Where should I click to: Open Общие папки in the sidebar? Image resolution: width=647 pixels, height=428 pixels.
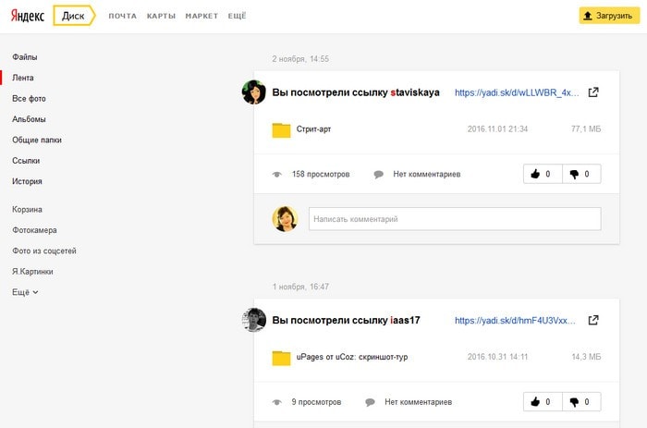click(x=37, y=140)
